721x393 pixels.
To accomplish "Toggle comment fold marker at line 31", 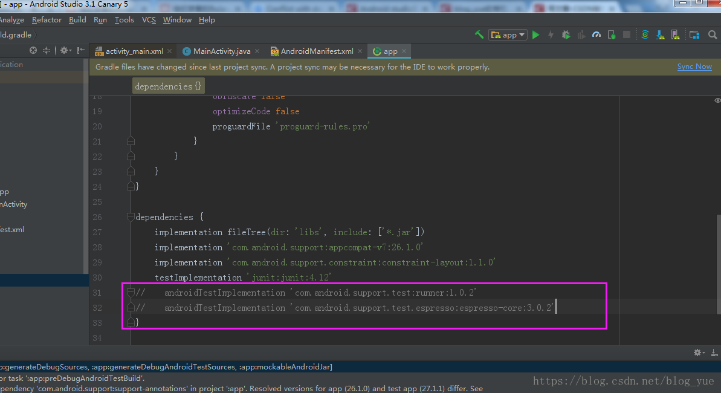I will click(x=131, y=292).
